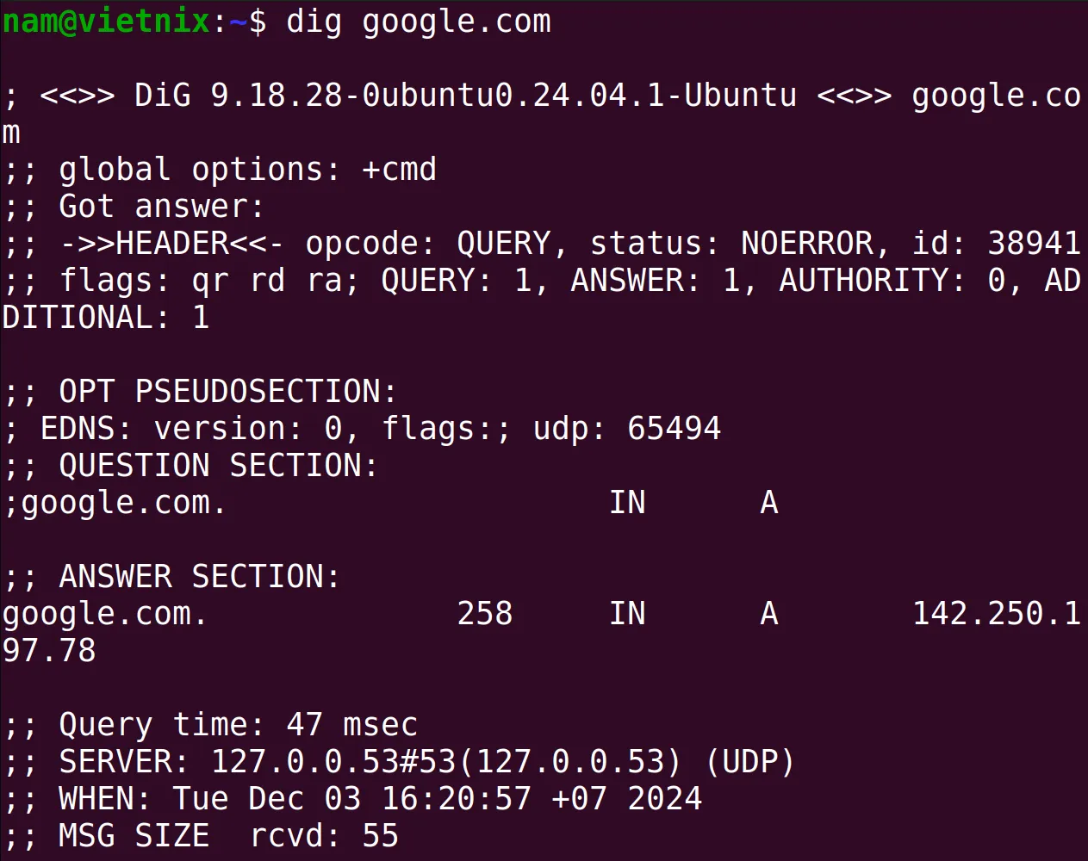Image resolution: width=1088 pixels, height=861 pixels.
Task: Click the IP address start 142.250.1
Action: click(997, 615)
